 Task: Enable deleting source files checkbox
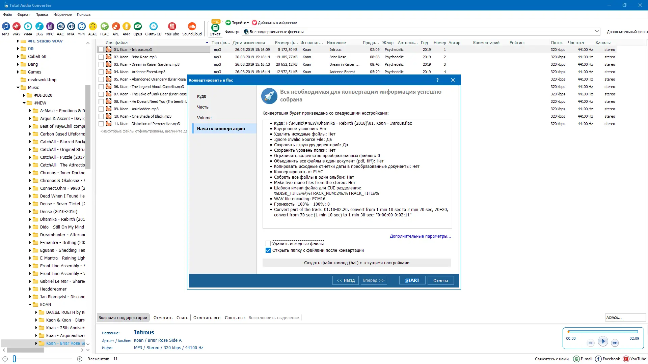[x=268, y=243]
